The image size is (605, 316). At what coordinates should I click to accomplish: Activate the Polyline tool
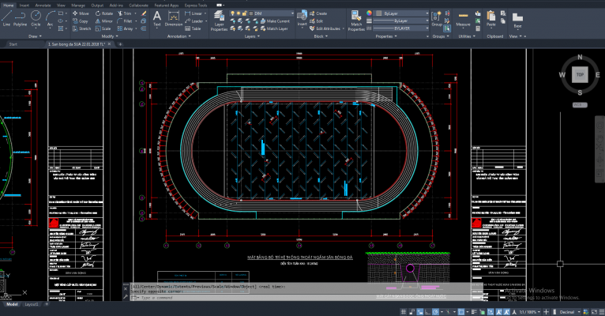click(x=21, y=17)
